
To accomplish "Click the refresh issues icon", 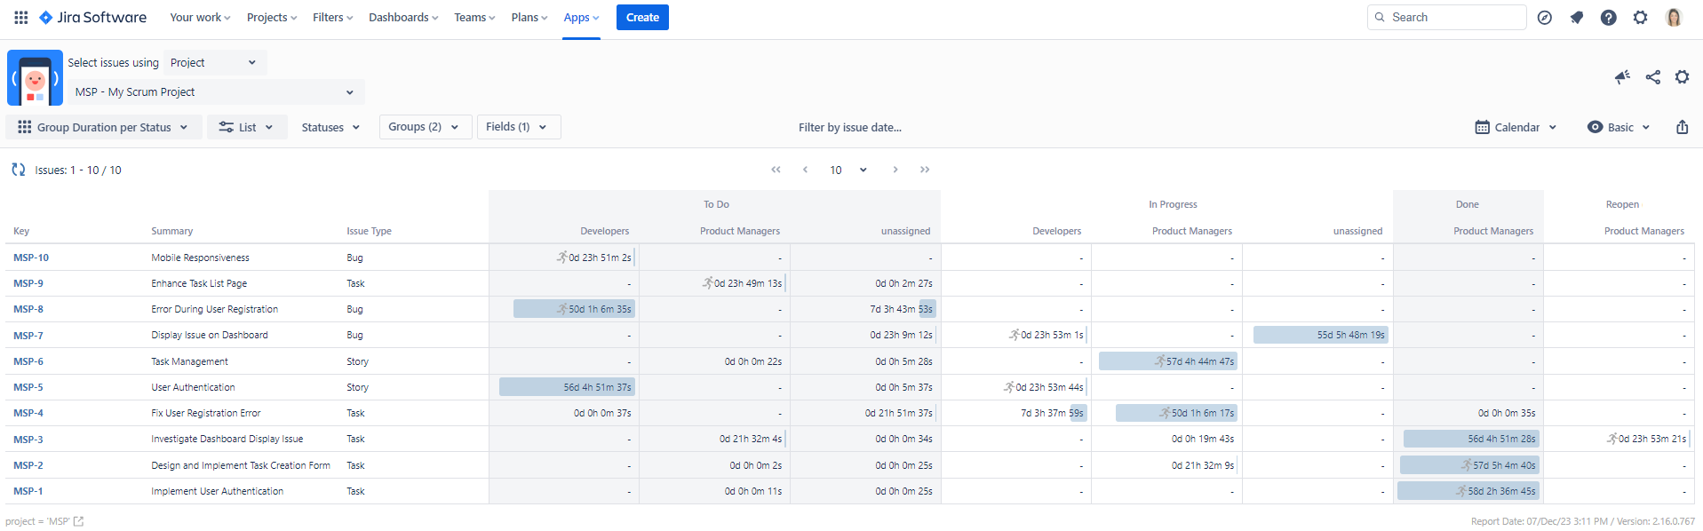I will click(x=18, y=170).
